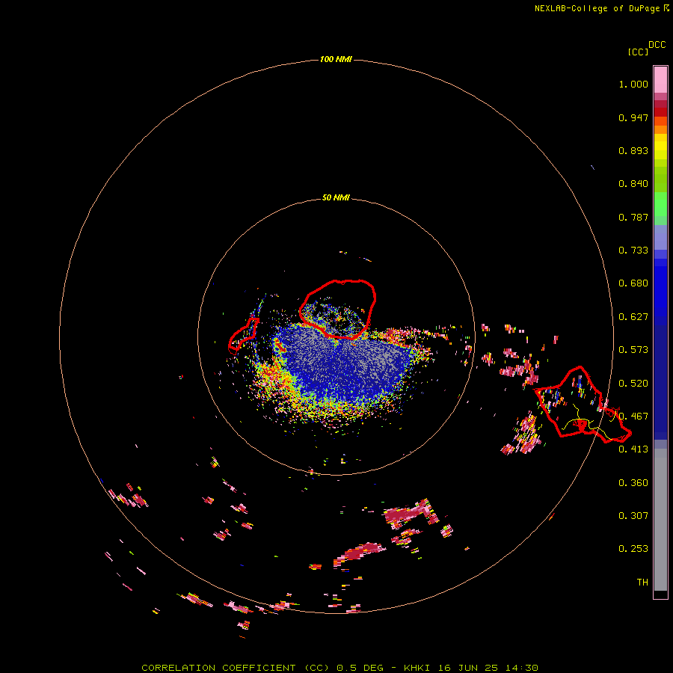Click the 0.467 scale value

tap(633, 417)
